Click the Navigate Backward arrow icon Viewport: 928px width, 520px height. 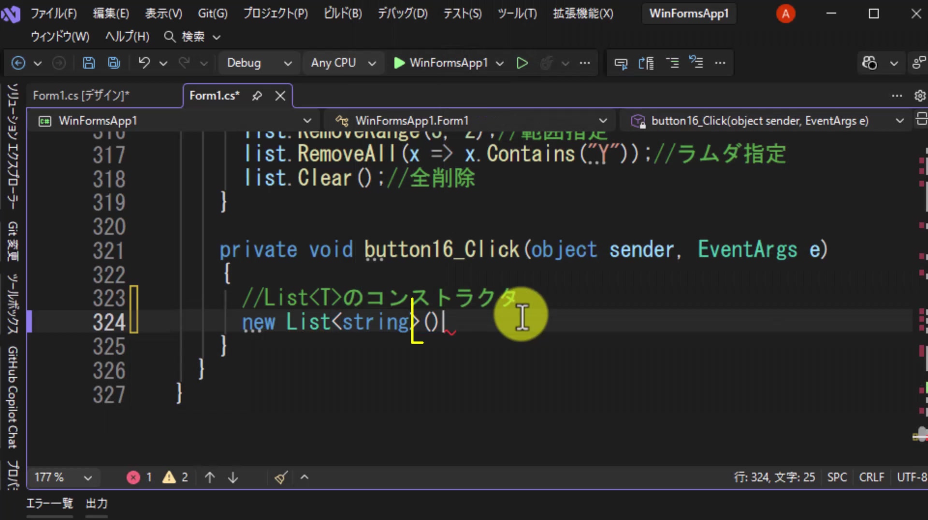(x=18, y=63)
